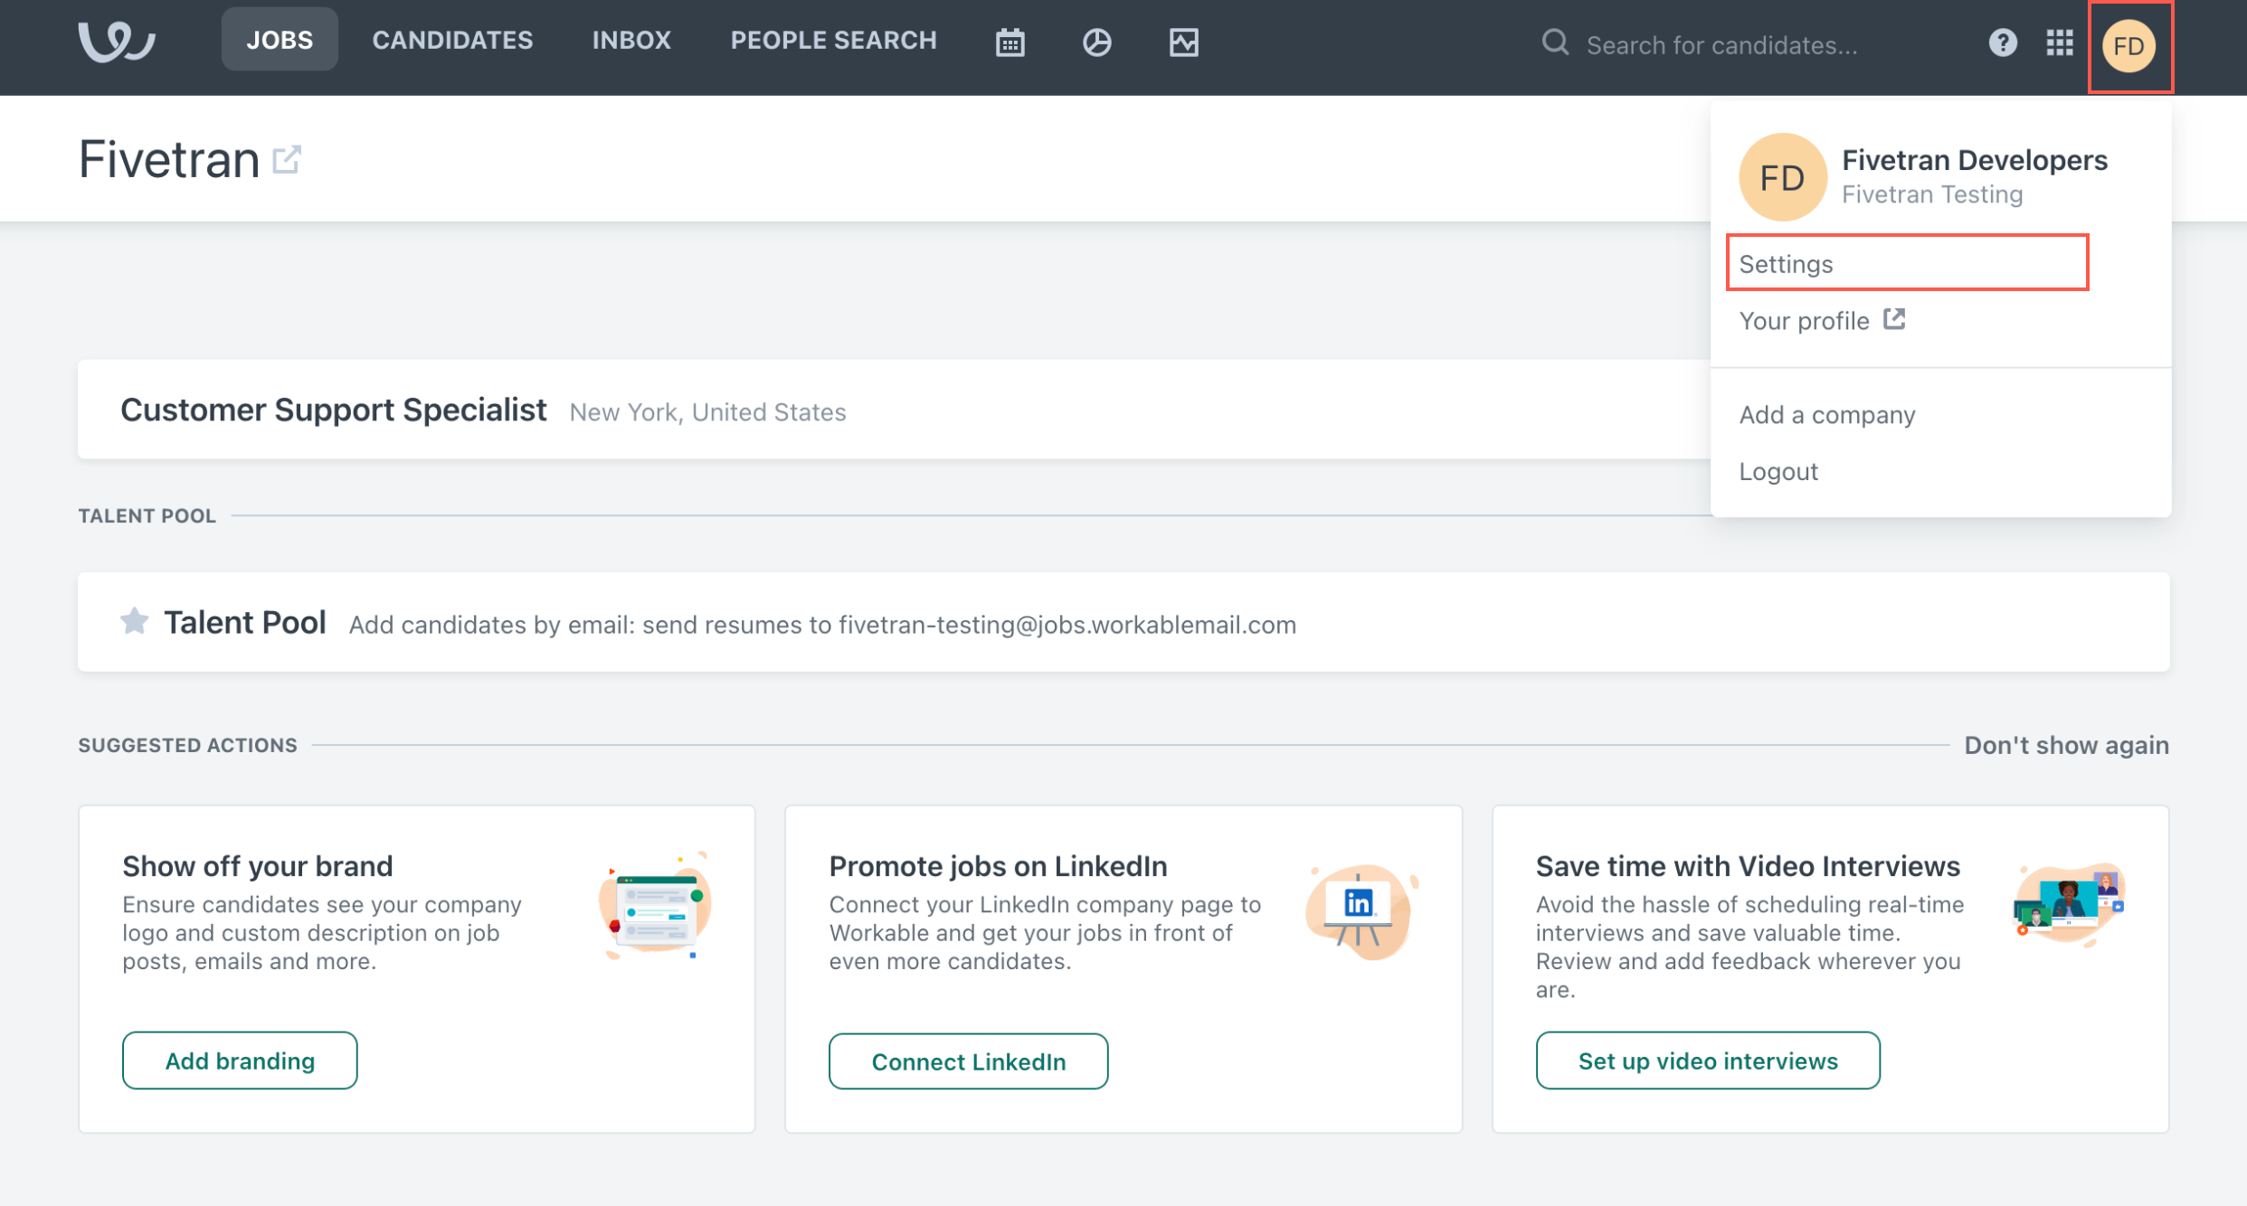Choose Logout from the account menu

click(x=1778, y=471)
